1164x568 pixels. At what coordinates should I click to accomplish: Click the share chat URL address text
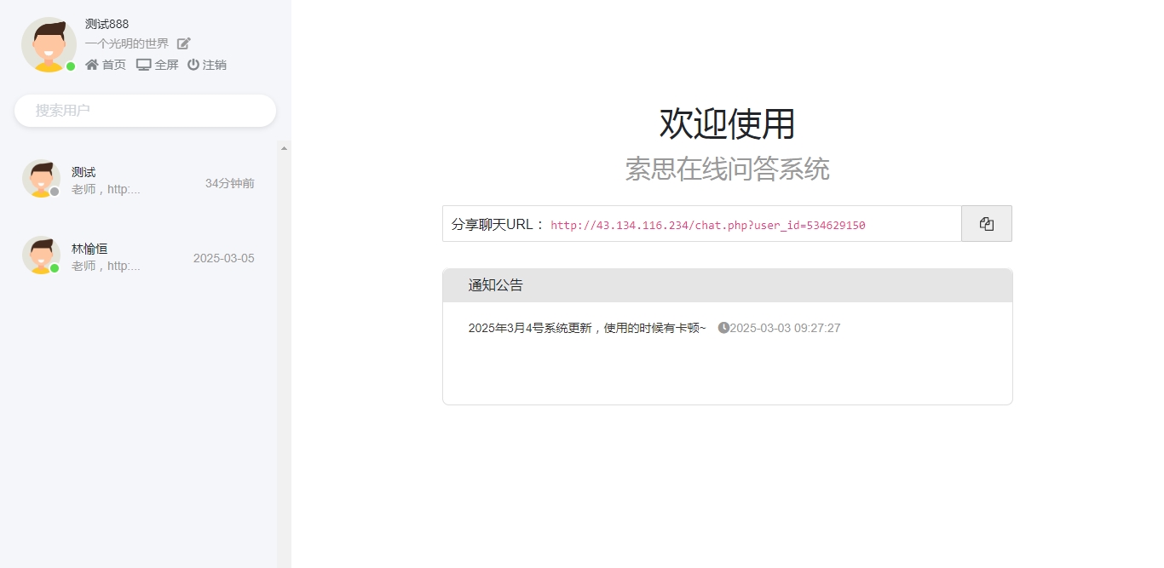[x=707, y=225]
